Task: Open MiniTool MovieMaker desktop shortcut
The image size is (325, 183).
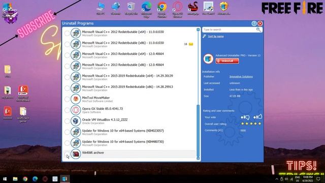Action: coord(23,94)
